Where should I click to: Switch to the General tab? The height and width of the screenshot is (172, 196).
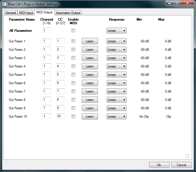click(11, 13)
